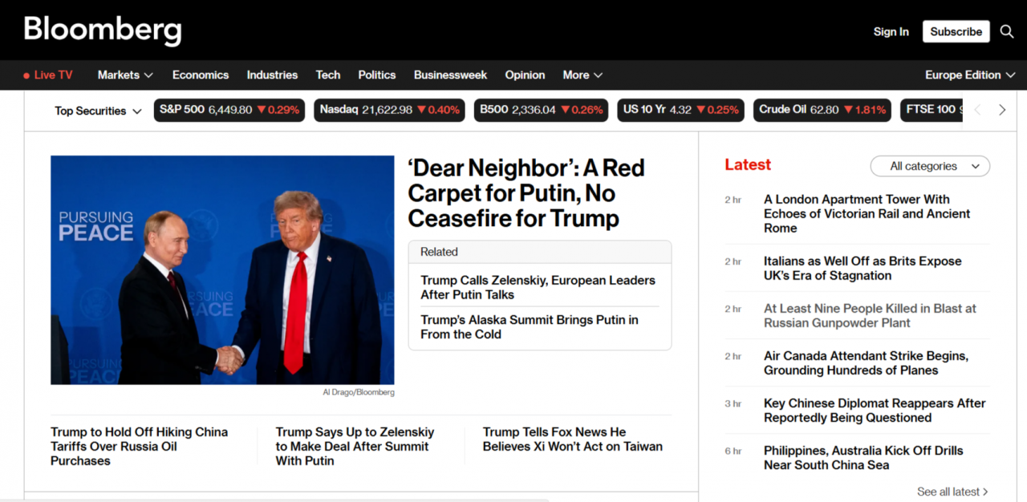Expand the More menu

click(x=583, y=75)
